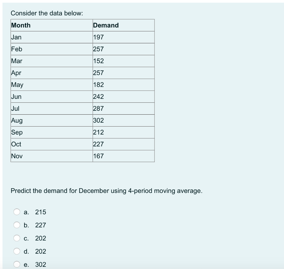The width and height of the screenshot is (284, 269).
Task: Select answer option e. 302
Action: (17, 264)
